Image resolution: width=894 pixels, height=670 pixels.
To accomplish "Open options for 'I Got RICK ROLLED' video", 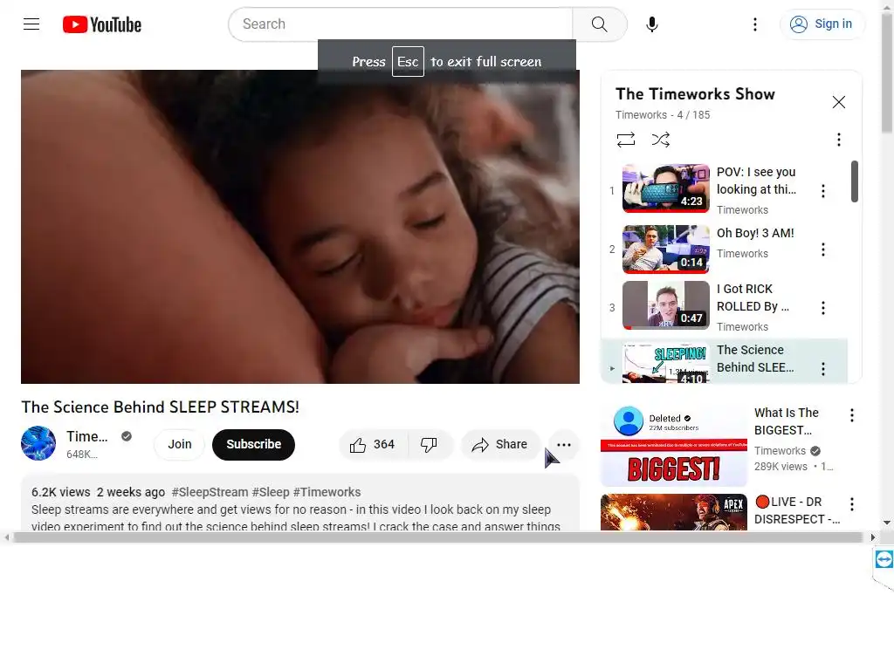I will 822,308.
